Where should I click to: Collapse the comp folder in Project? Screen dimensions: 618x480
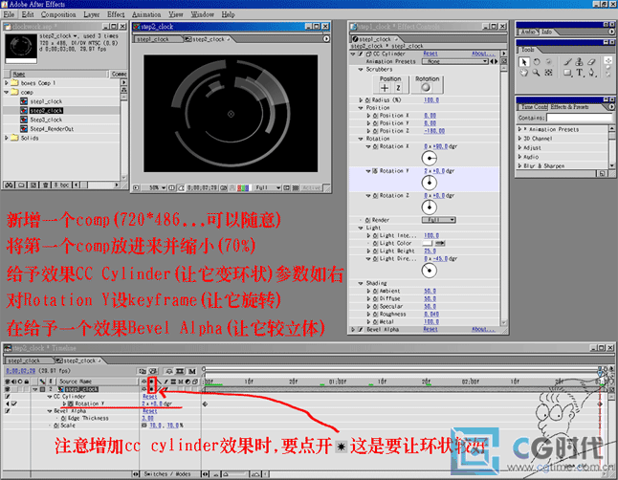pos(7,92)
